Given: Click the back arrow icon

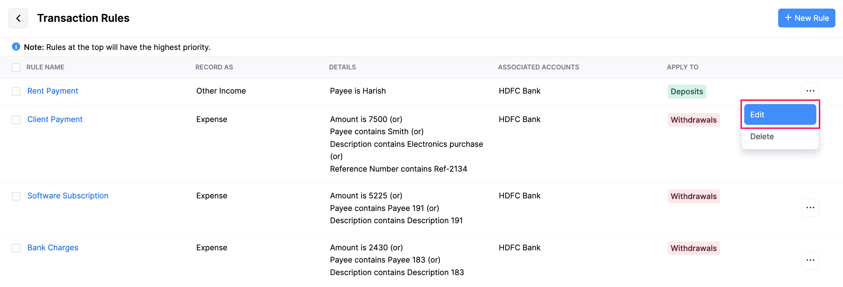Looking at the screenshot, I should pos(18,18).
